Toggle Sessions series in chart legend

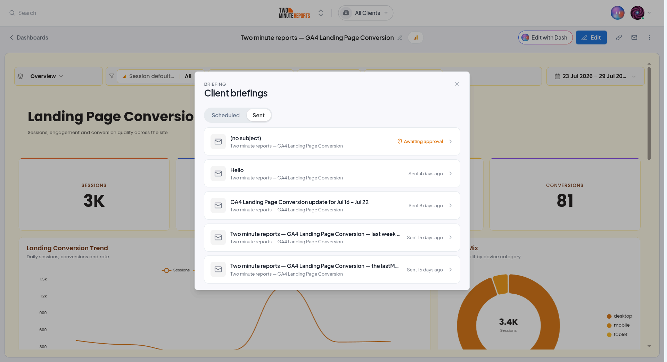click(x=176, y=270)
